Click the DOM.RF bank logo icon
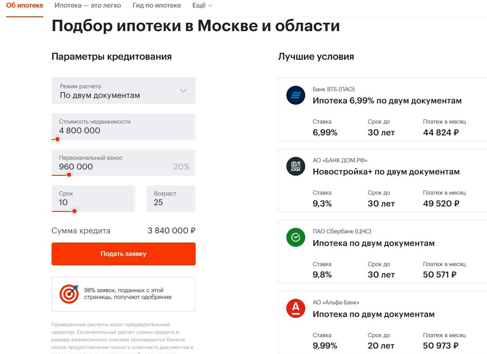The height and width of the screenshot is (354, 487). (x=296, y=166)
